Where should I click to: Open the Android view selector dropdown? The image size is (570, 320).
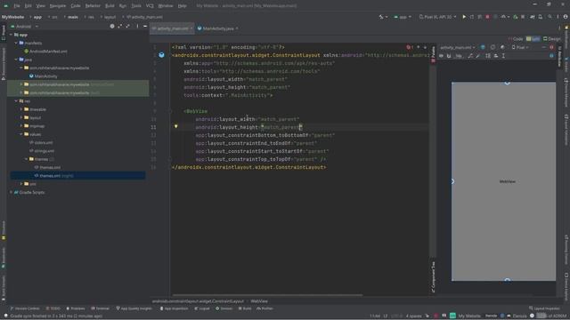[24, 26]
